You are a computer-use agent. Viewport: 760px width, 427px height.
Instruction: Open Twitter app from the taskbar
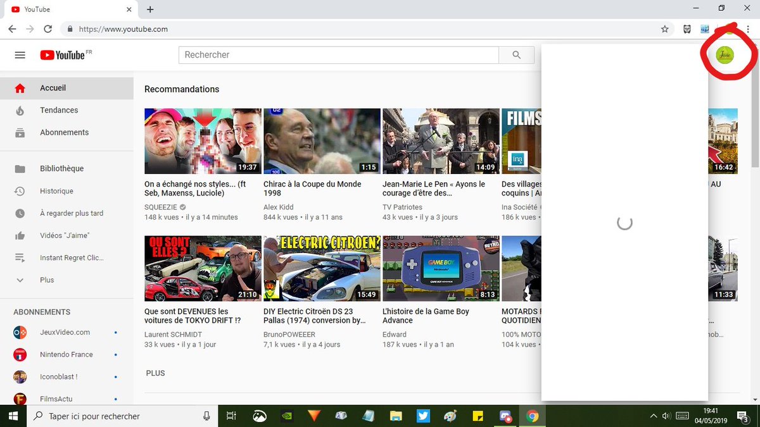[x=423, y=416]
